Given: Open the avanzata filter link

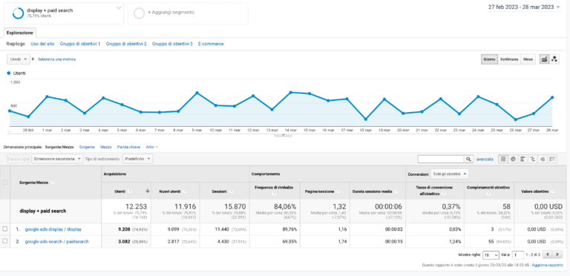Looking at the screenshot, I should (485, 159).
